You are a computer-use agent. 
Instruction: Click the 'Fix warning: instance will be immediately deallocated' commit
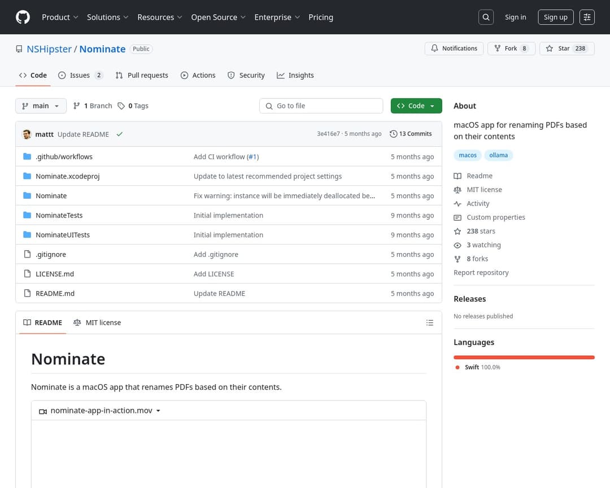284,196
